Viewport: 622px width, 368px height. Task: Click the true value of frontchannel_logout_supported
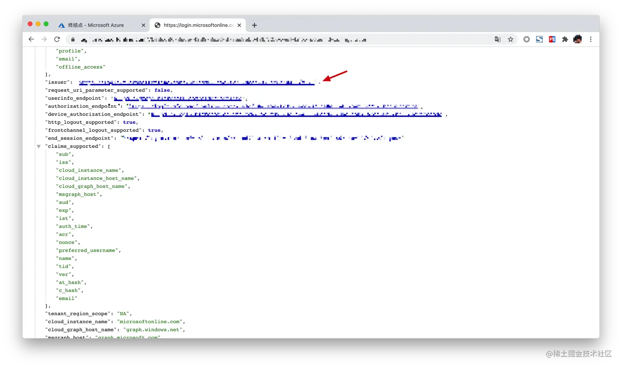(154, 130)
